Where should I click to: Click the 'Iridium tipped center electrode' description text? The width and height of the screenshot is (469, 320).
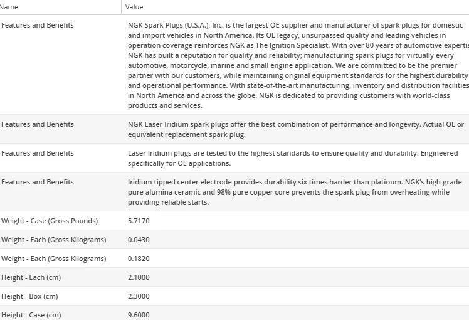click(x=295, y=192)
